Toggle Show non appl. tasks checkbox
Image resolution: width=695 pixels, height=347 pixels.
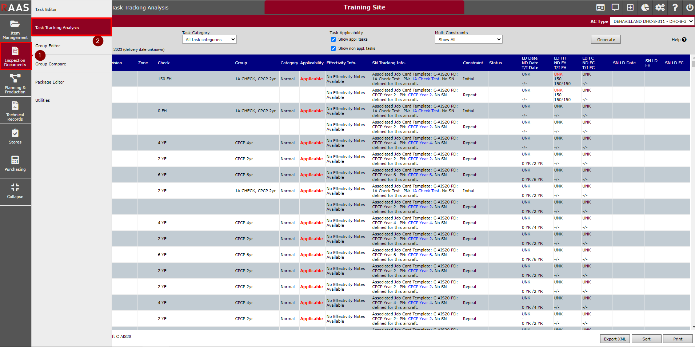coord(333,49)
